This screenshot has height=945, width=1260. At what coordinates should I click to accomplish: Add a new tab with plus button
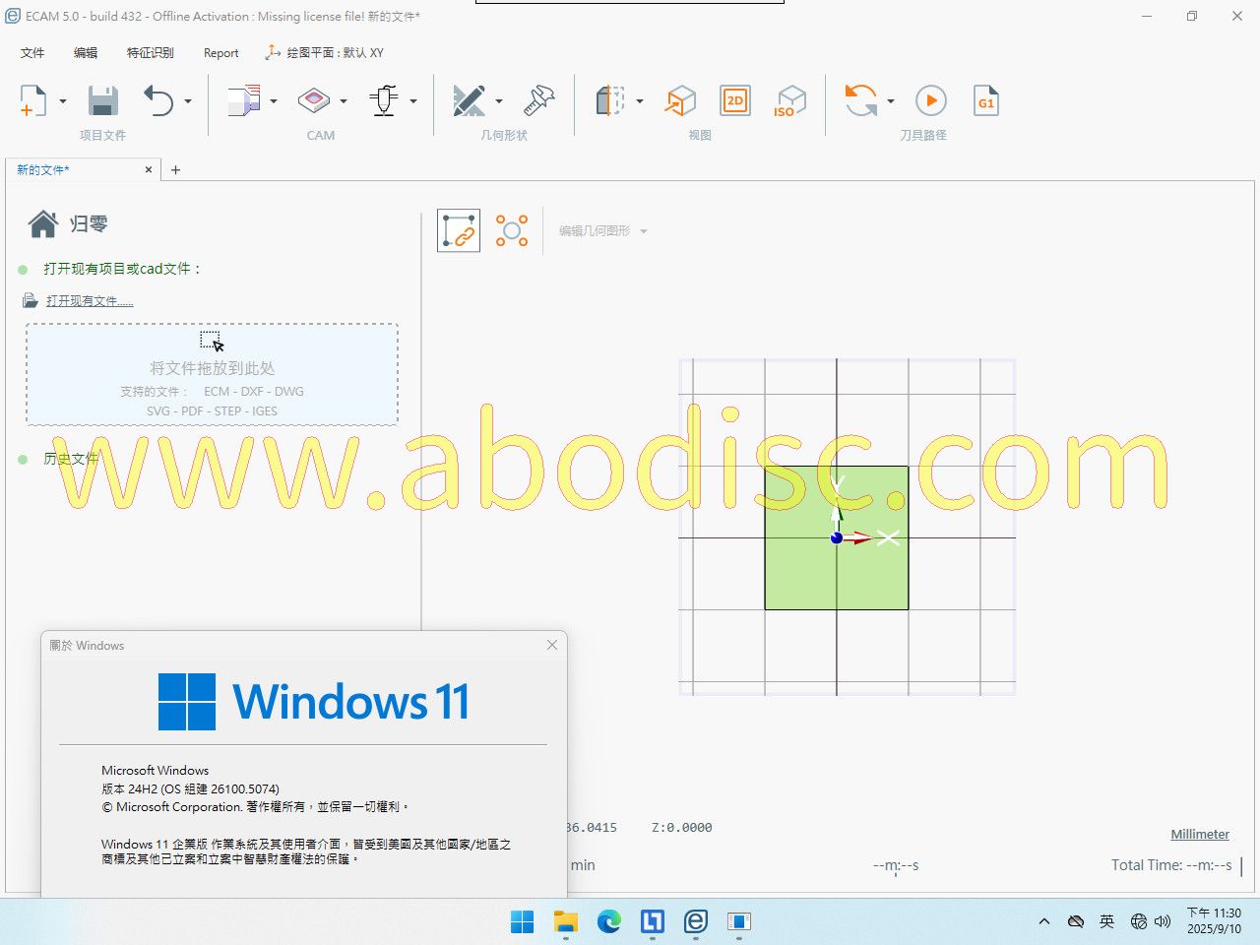click(175, 170)
